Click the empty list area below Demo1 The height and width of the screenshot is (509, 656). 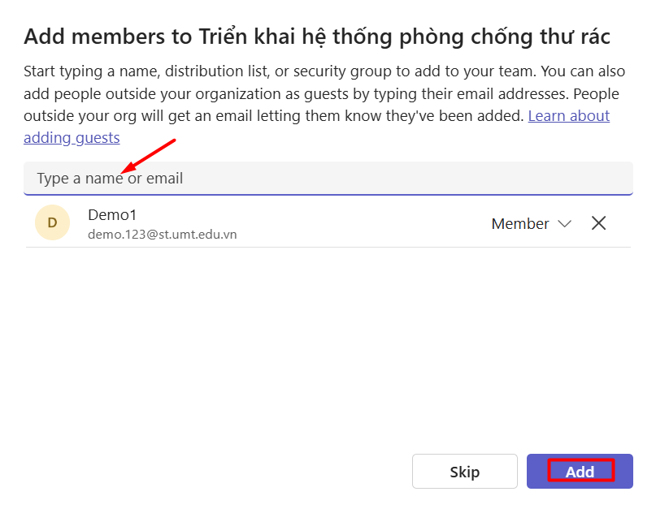pyautogui.click(x=325, y=341)
